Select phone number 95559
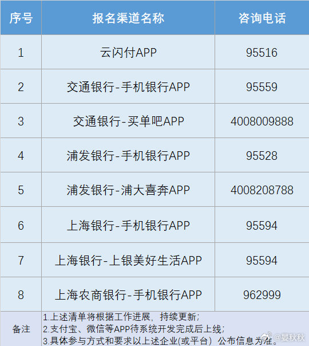 click(x=262, y=87)
